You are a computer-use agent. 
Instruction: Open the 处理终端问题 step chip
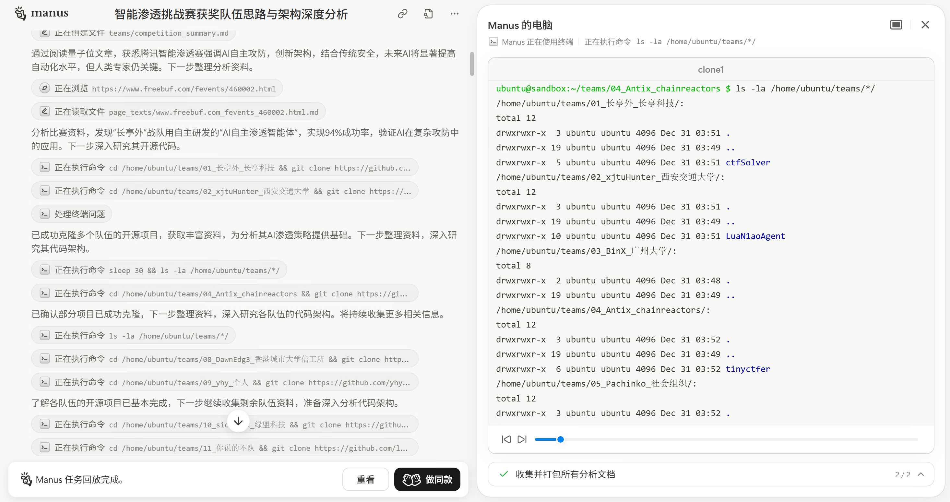tap(72, 214)
